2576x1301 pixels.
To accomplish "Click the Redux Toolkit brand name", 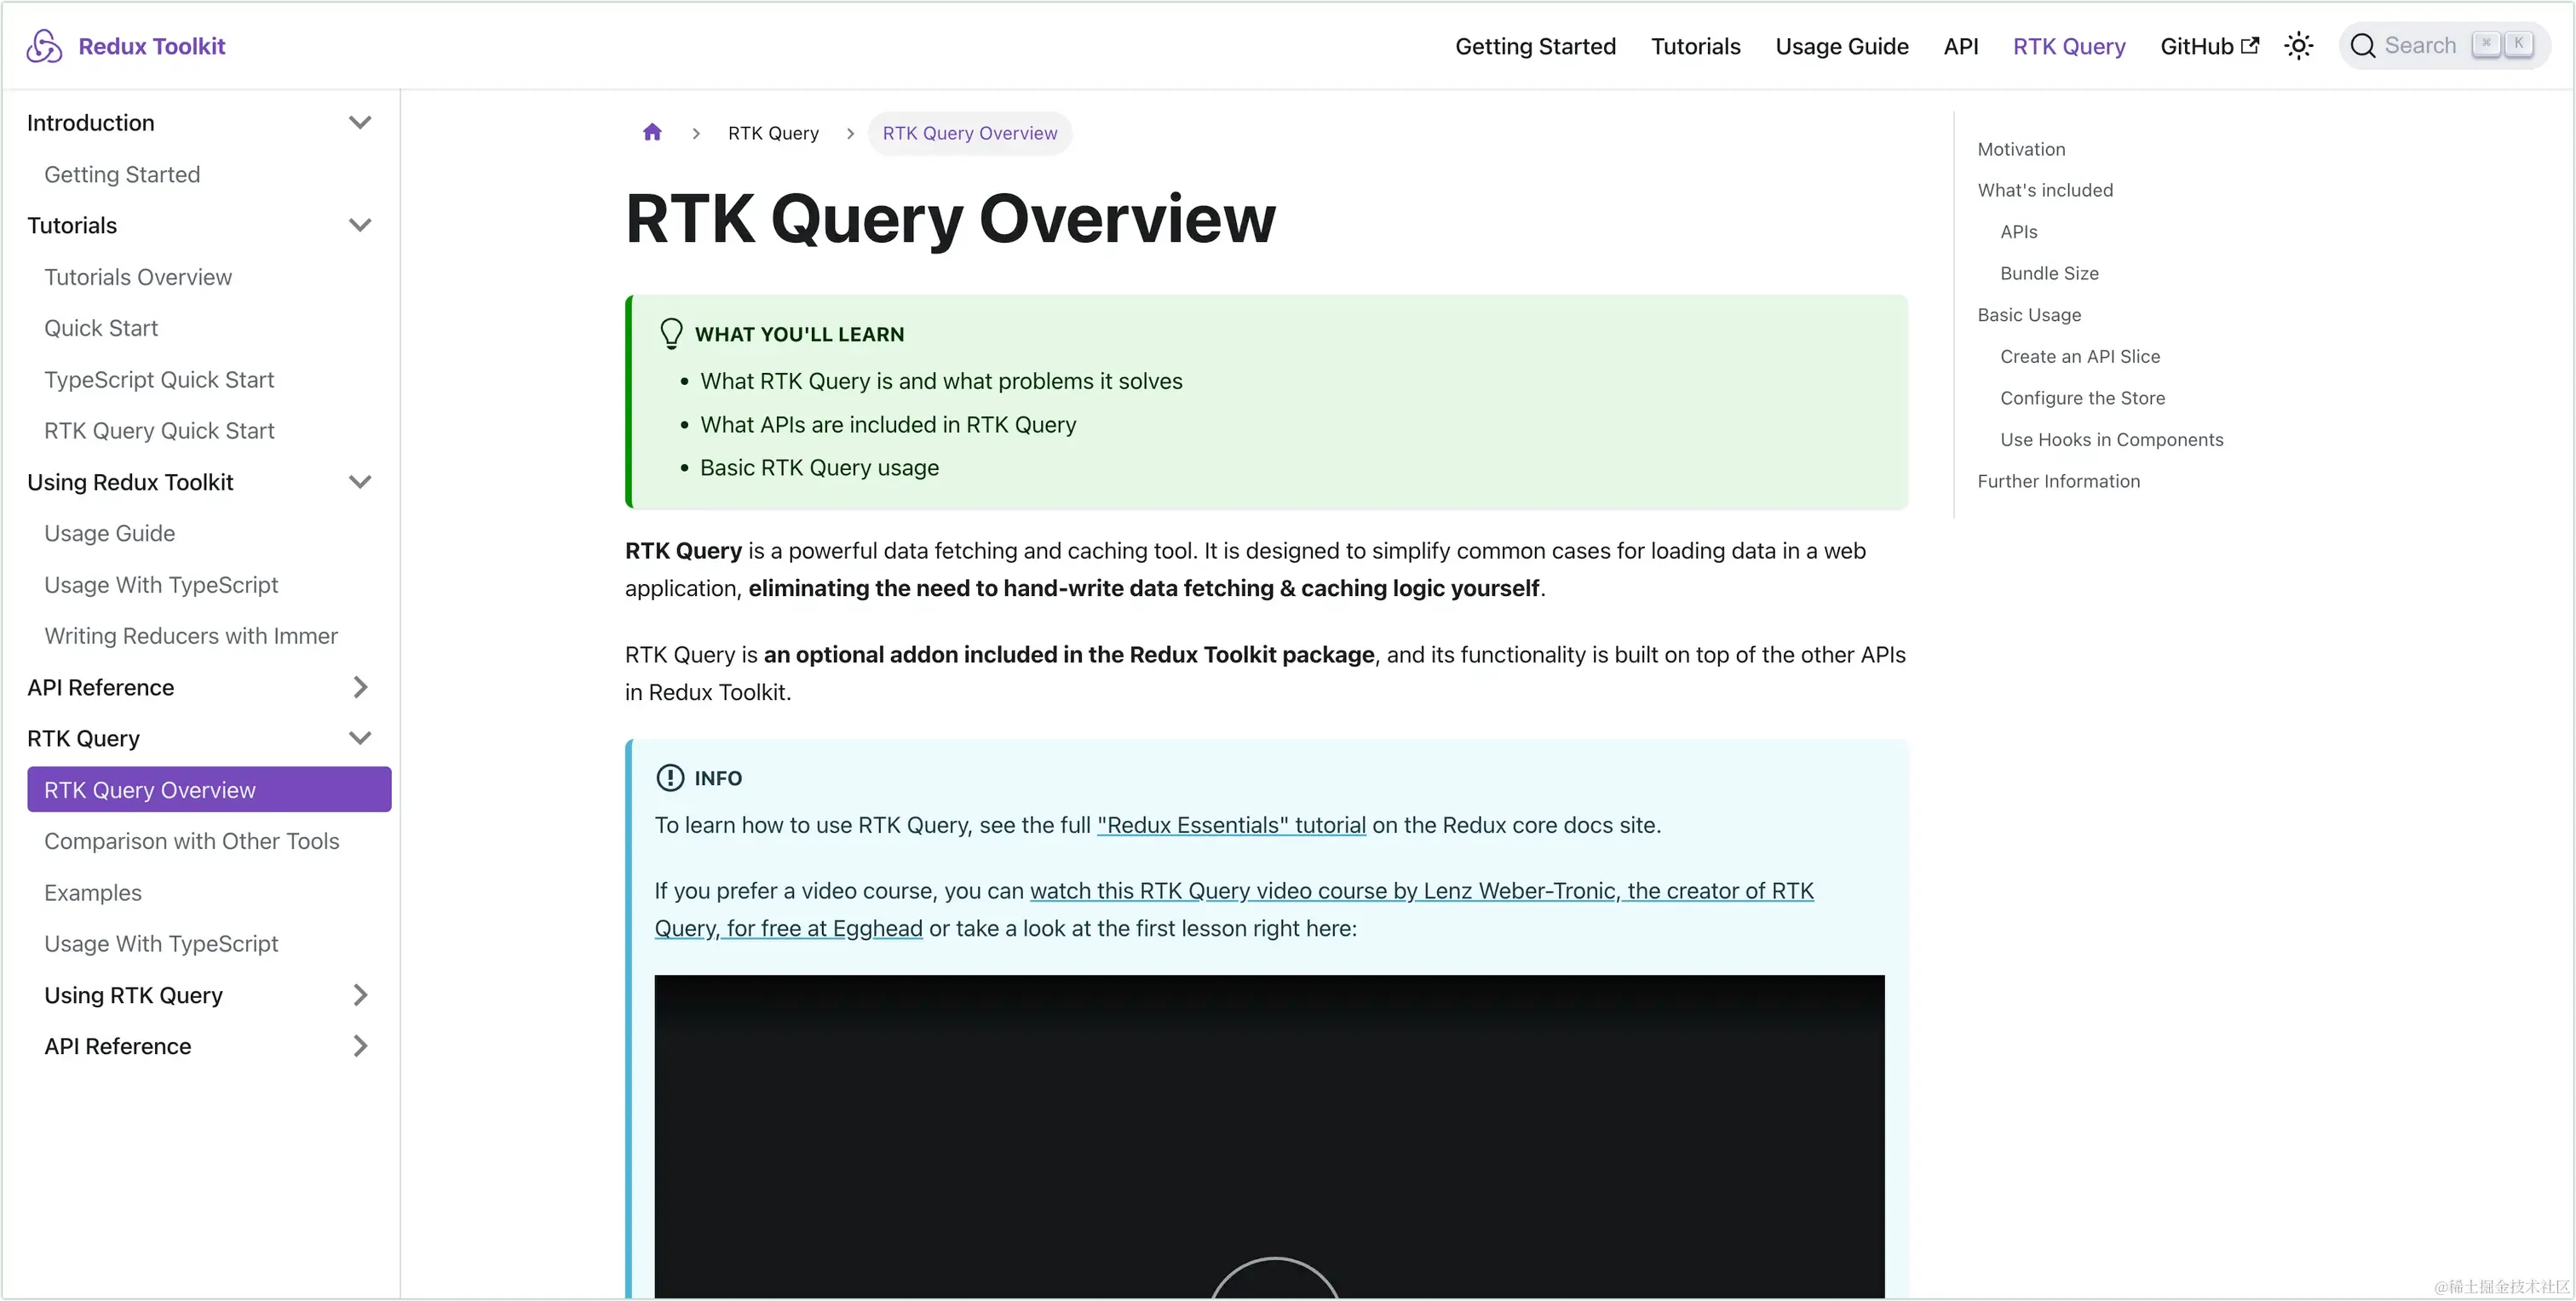I will pyautogui.click(x=152, y=46).
